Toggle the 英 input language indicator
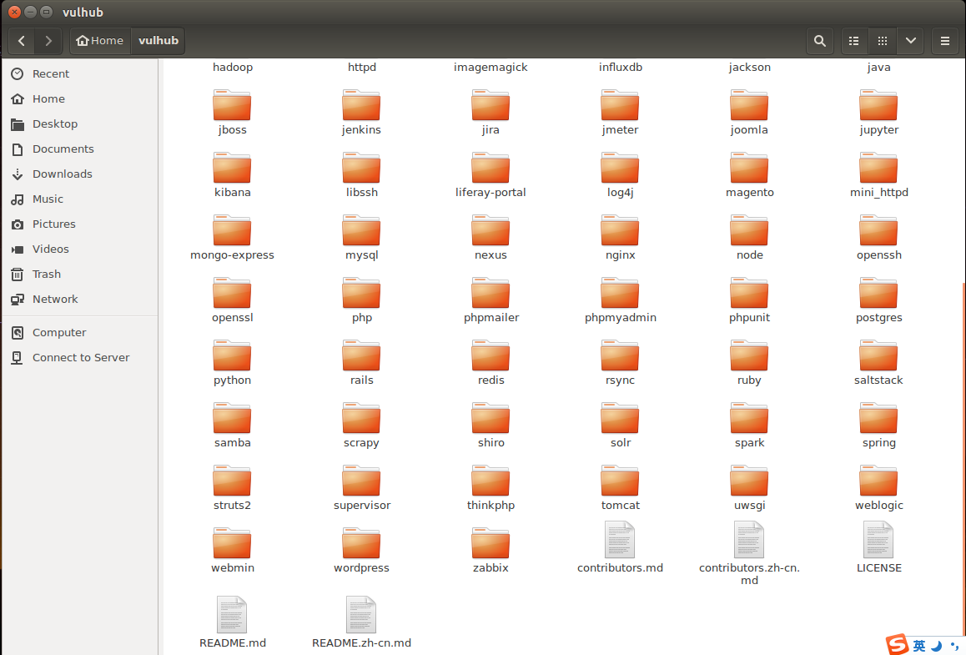The width and height of the screenshot is (966, 655). coord(919,646)
